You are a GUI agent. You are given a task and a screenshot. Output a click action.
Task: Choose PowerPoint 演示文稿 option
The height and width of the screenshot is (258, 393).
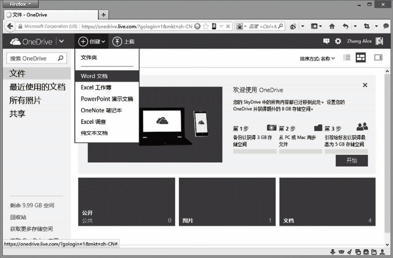tap(107, 99)
